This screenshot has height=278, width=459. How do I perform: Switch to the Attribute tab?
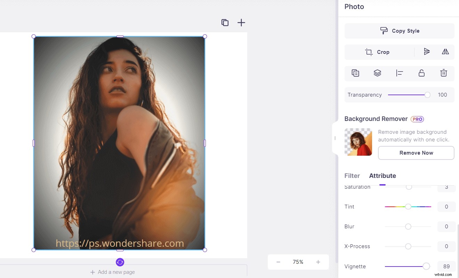pyautogui.click(x=382, y=176)
